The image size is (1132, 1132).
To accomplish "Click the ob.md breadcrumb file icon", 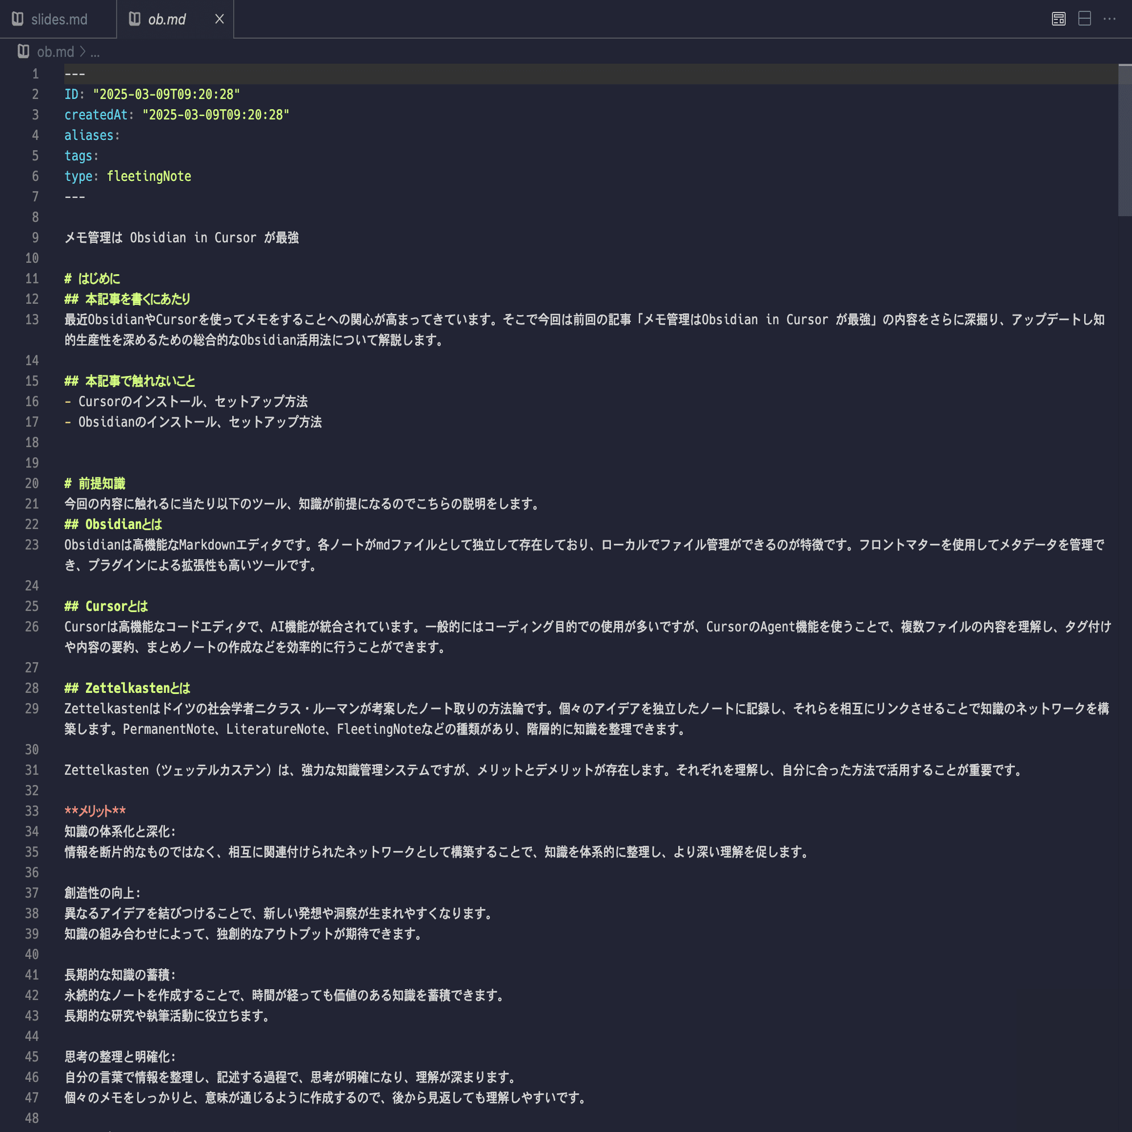I will click(x=23, y=52).
